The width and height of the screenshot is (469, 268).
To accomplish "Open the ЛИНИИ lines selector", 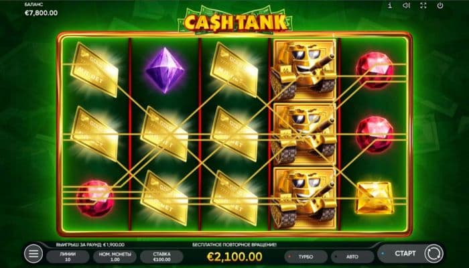I will pyautogui.click(x=68, y=257).
